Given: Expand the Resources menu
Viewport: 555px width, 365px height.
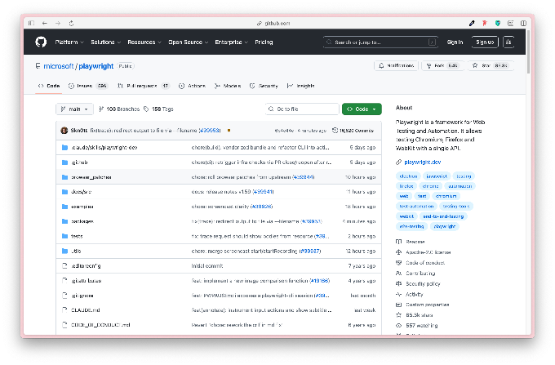Looking at the screenshot, I should point(144,42).
